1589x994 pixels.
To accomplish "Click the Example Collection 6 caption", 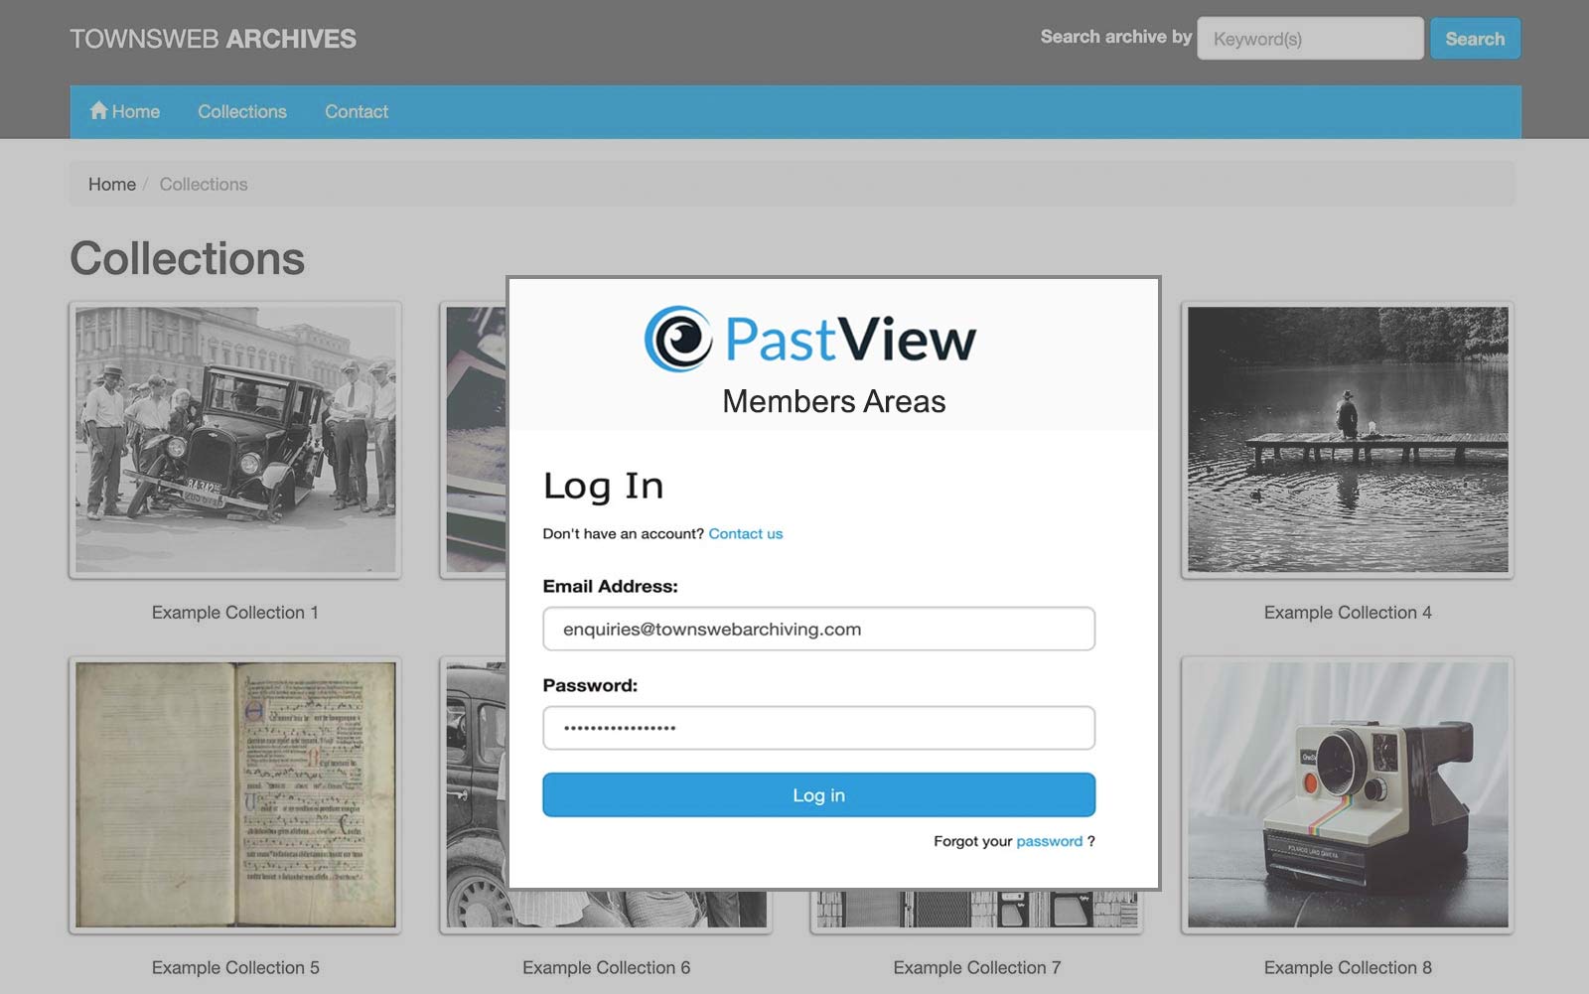I will [606, 967].
